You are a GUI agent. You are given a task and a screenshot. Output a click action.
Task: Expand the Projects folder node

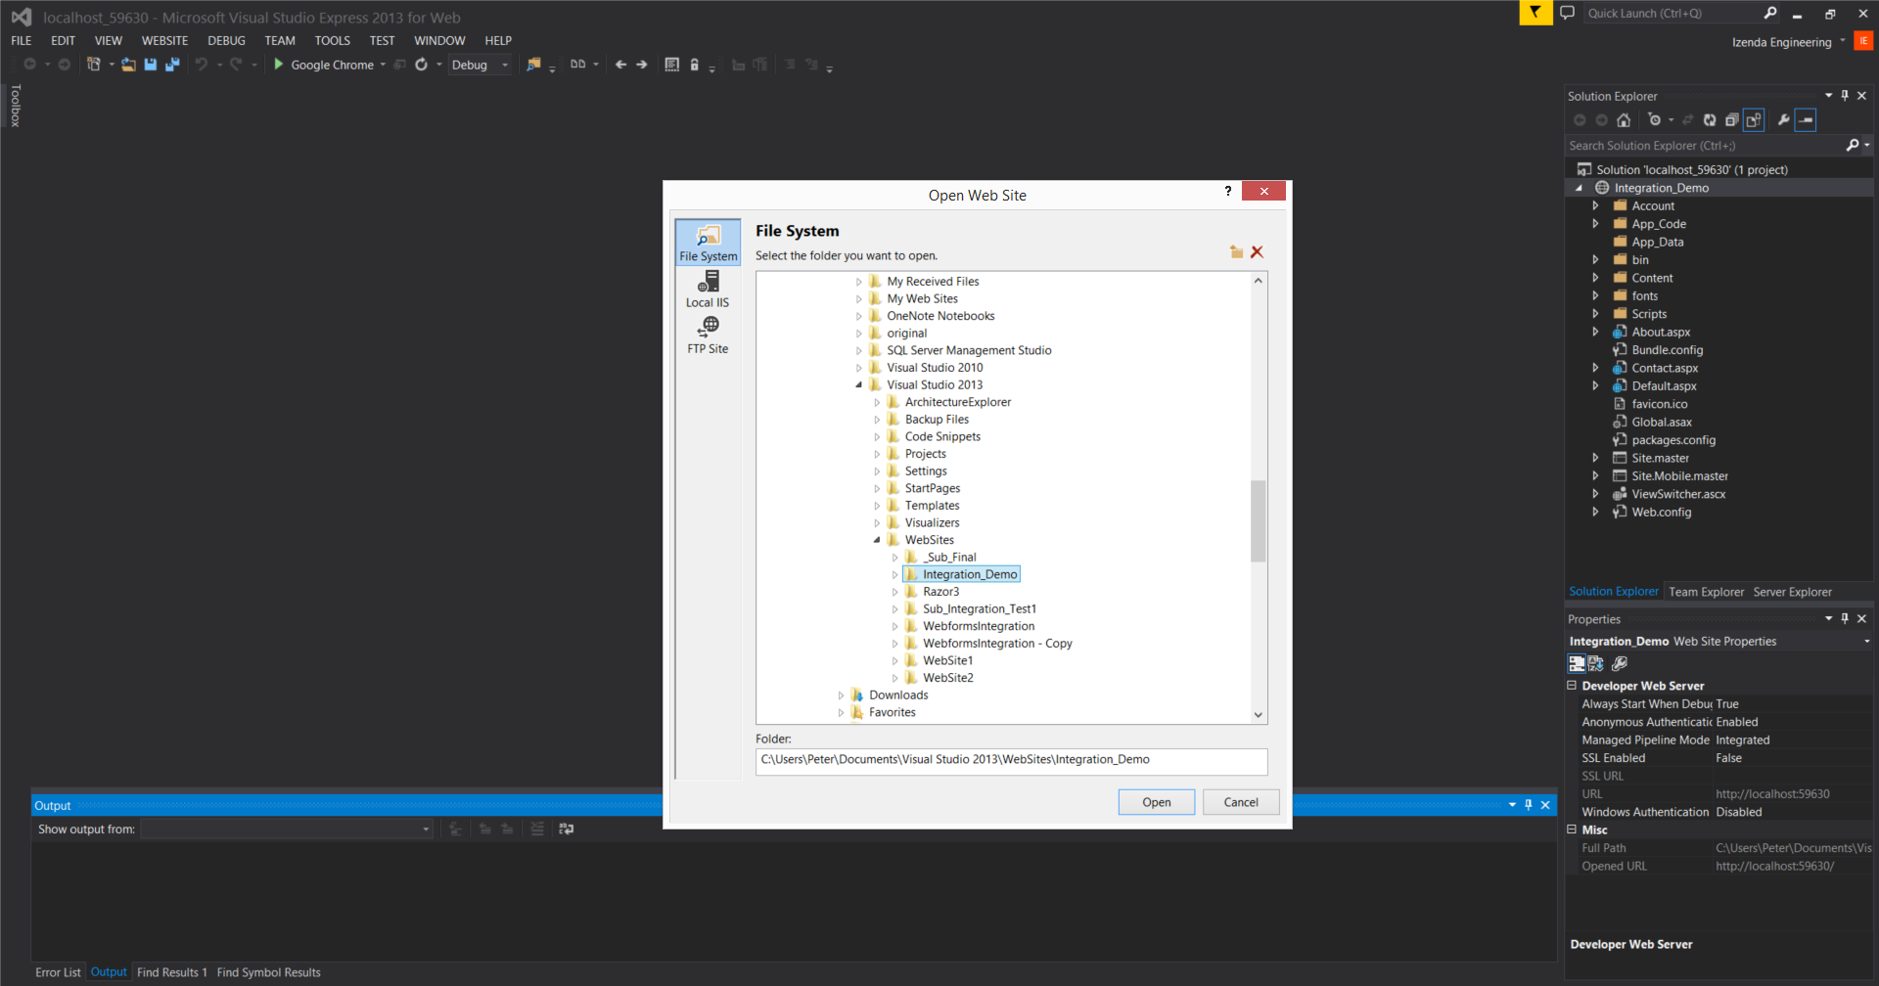[x=877, y=454]
